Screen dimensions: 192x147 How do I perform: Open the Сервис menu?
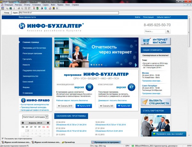click(46, 5)
